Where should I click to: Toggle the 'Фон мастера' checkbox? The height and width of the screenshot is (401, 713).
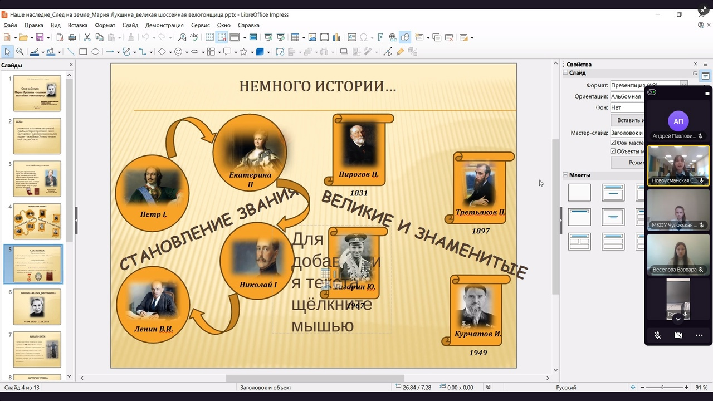(613, 143)
